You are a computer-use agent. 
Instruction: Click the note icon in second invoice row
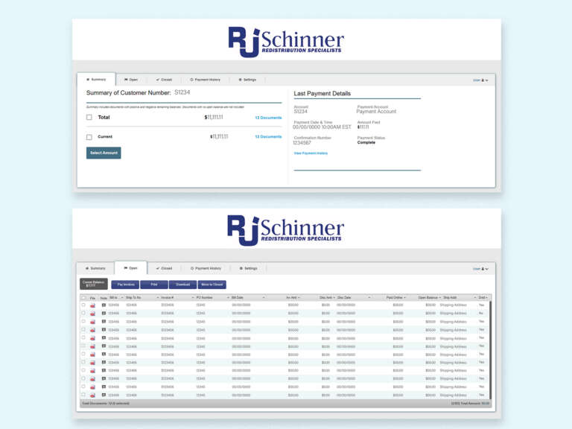tap(104, 314)
